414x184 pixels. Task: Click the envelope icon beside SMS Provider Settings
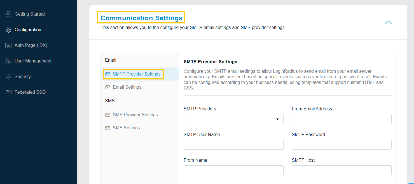click(108, 115)
